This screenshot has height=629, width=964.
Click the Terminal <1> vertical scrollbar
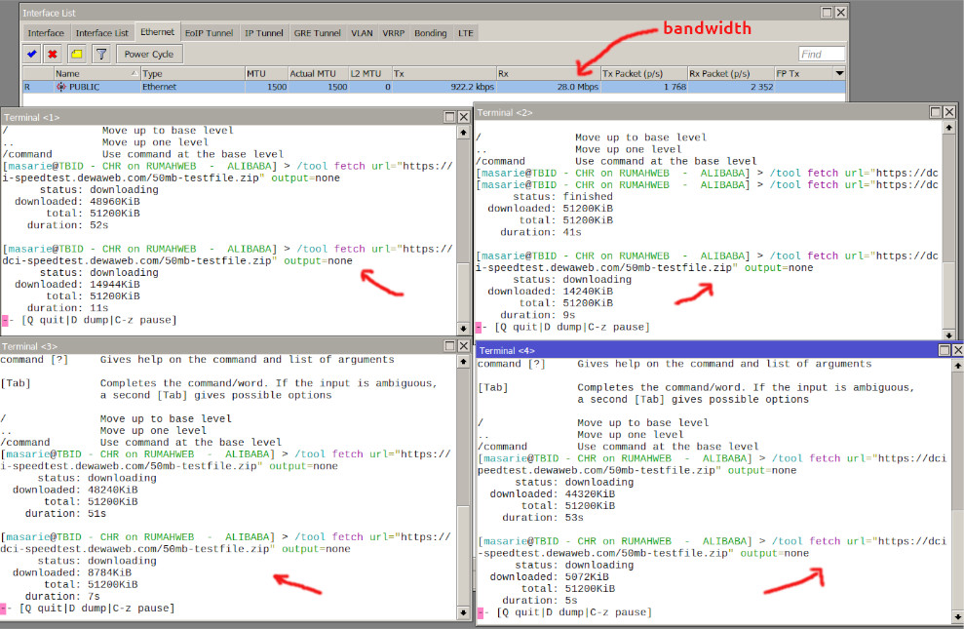click(x=463, y=224)
